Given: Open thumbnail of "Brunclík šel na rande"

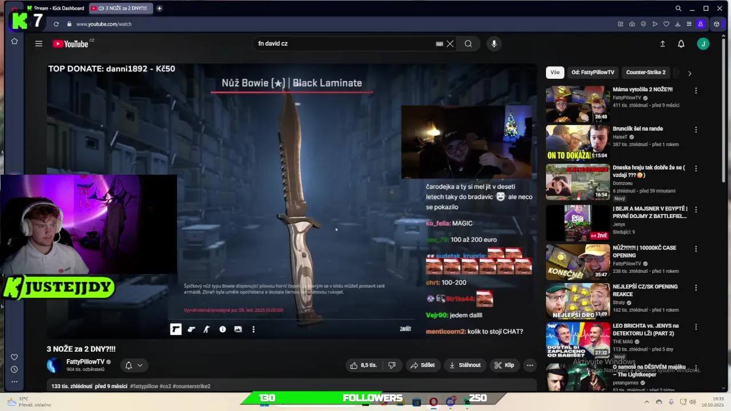Looking at the screenshot, I should pyautogui.click(x=577, y=143).
